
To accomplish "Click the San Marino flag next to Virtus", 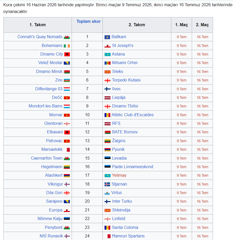I will [107, 193].
